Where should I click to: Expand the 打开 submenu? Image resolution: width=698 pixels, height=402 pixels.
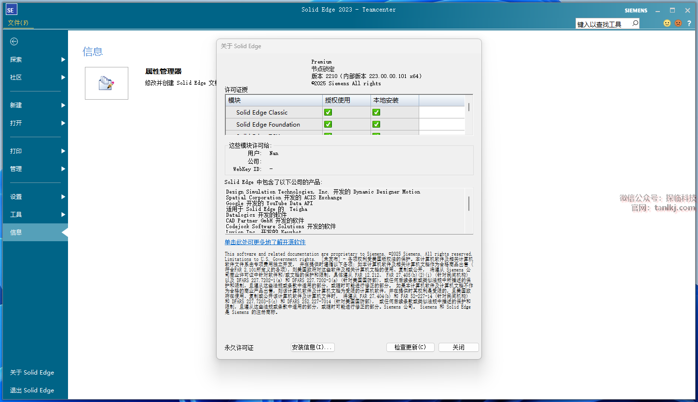pos(63,123)
